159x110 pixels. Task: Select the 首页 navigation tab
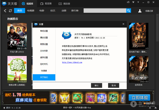pyautogui.click(x=20, y=11)
